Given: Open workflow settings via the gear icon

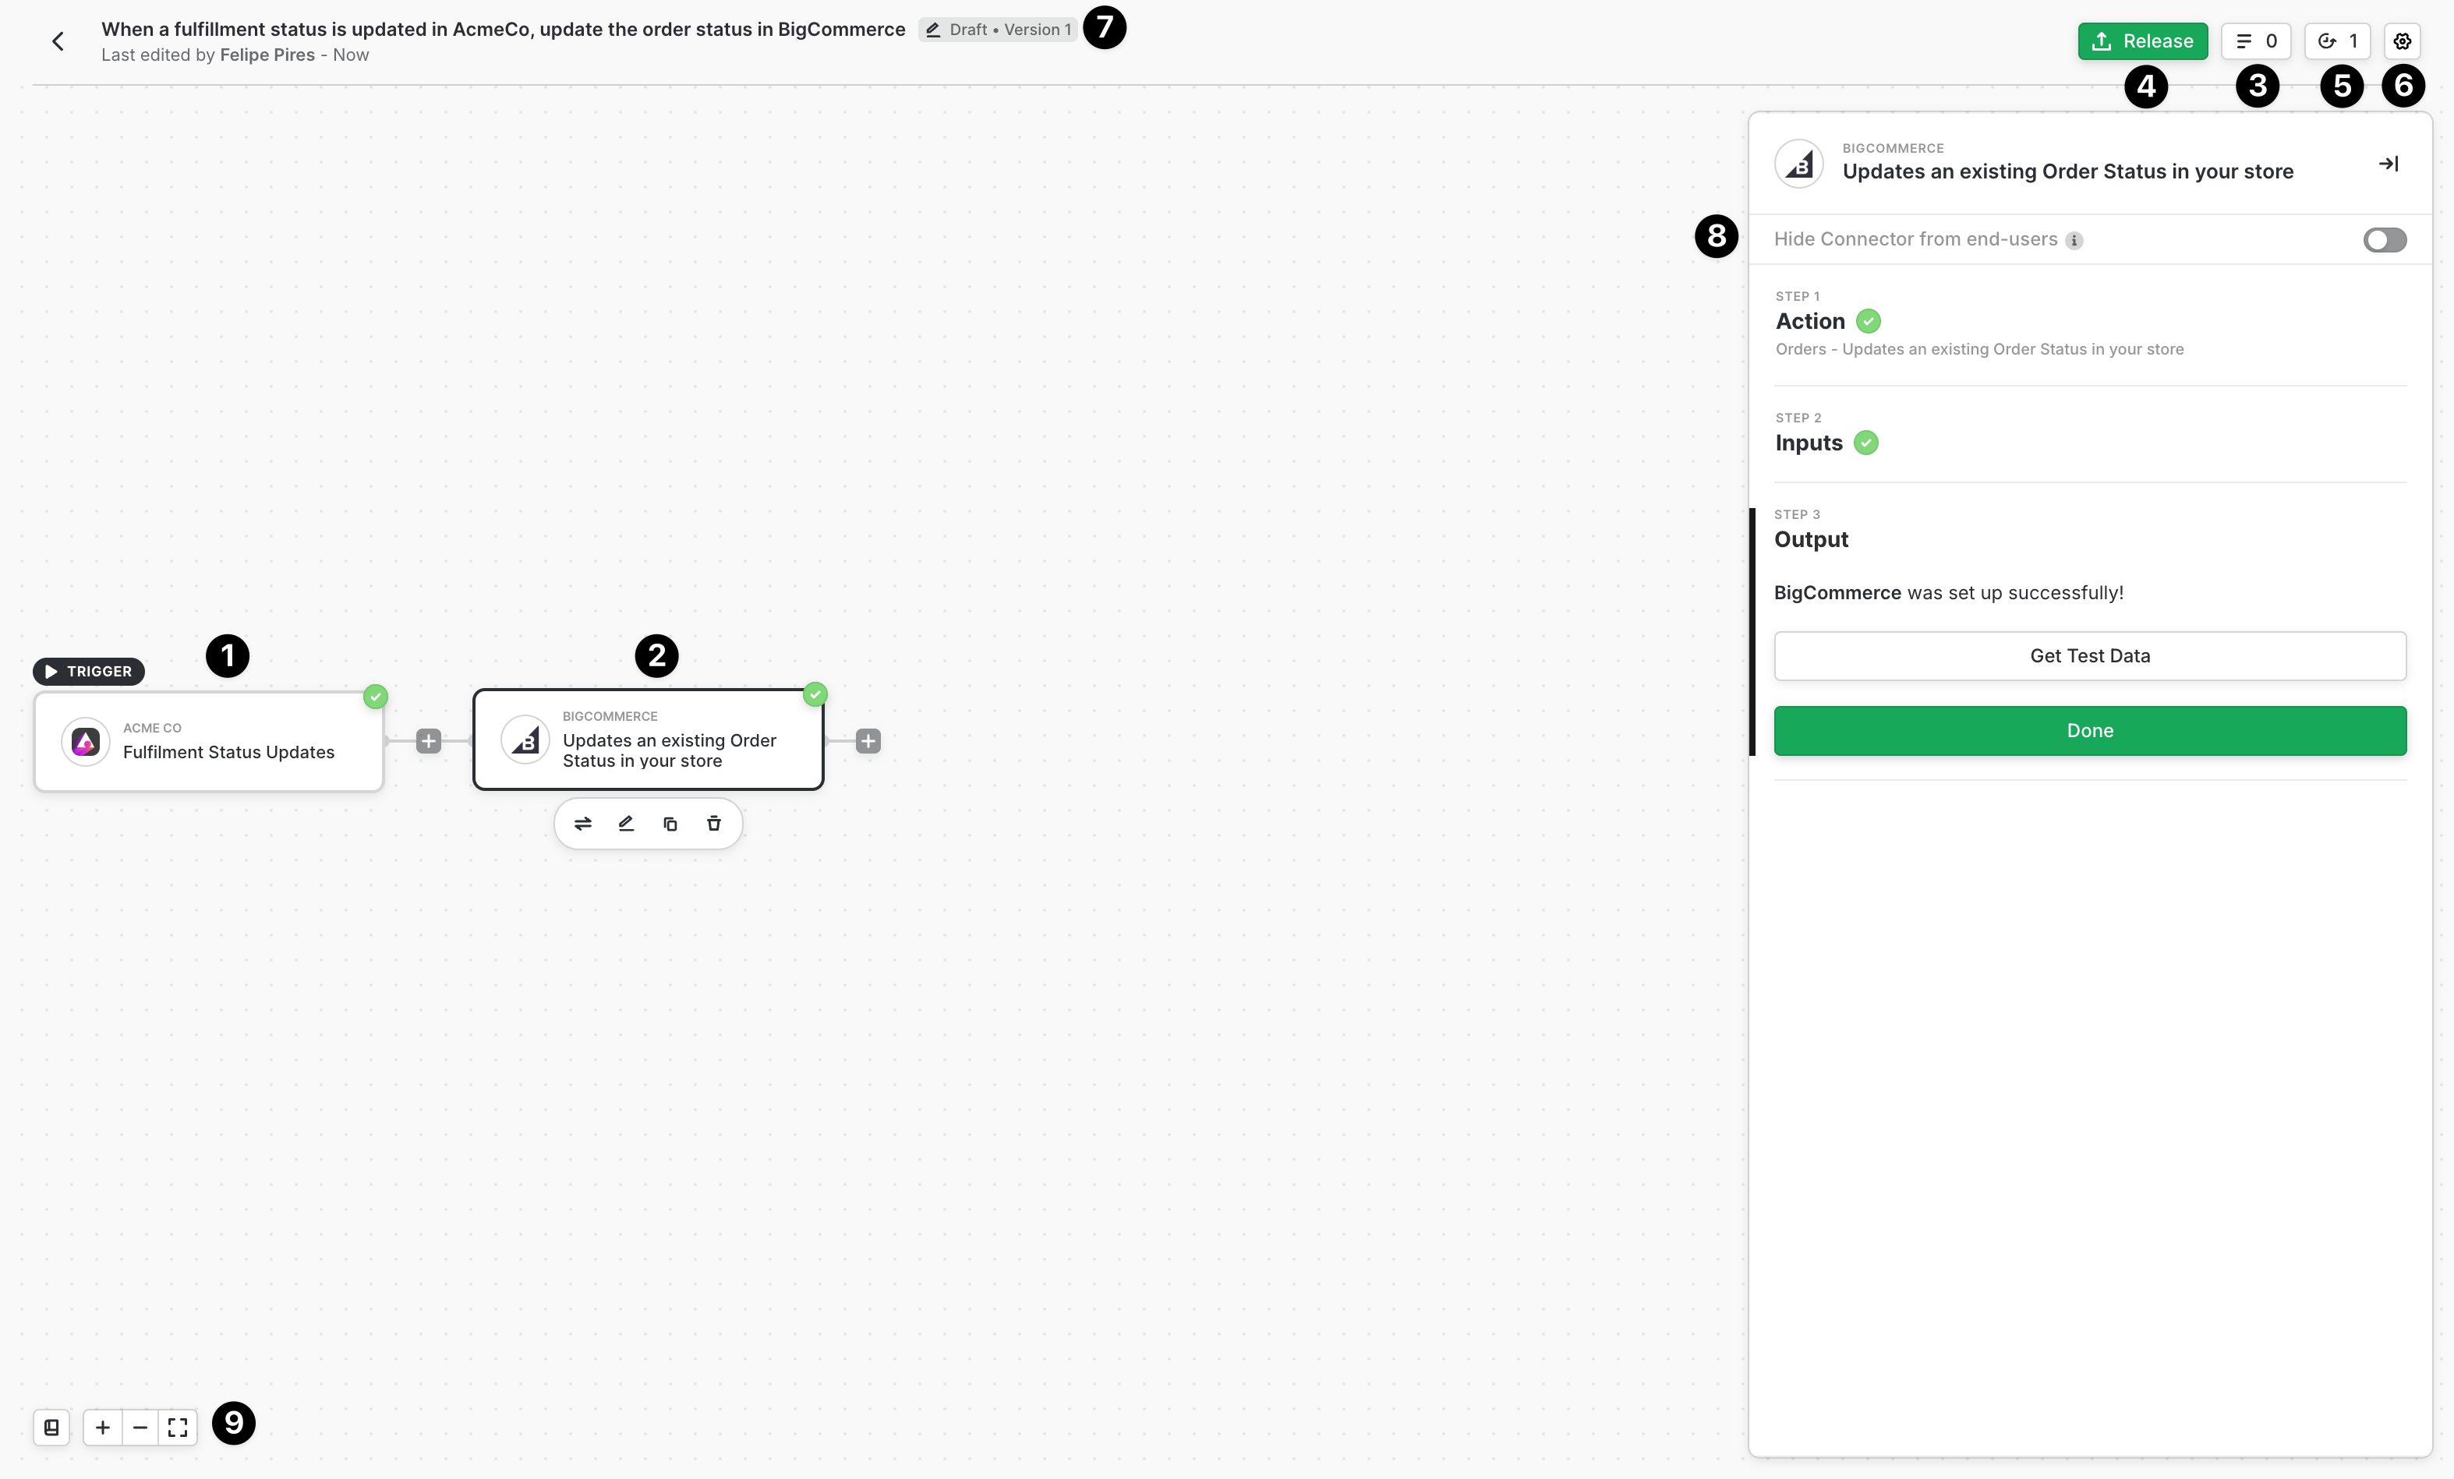Looking at the screenshot, I should point(2401,41).
